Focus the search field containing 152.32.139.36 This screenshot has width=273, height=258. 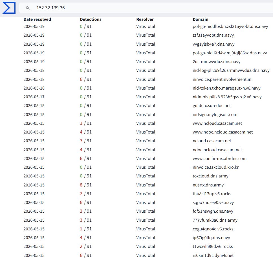click(x=146, y=8)
